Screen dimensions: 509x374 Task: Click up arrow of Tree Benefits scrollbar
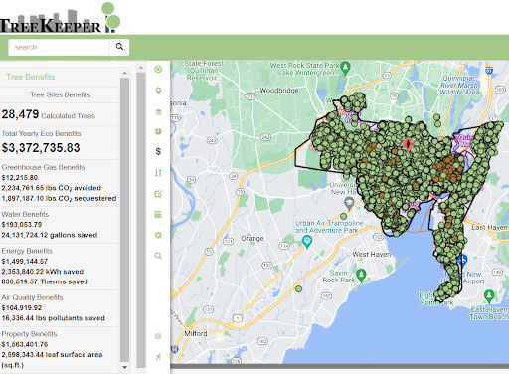coord(124,73)
